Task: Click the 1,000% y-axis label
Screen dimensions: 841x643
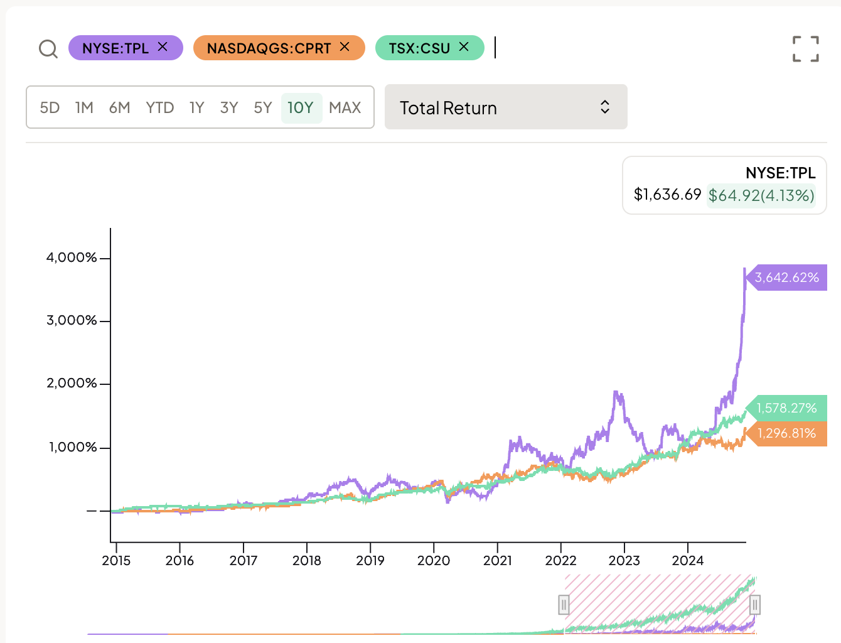Action: [73, 447]
